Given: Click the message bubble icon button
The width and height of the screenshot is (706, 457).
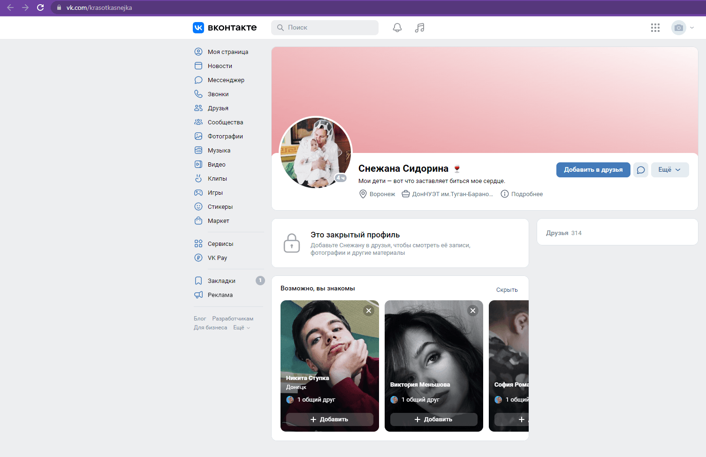Looking at the screenshot, I should pyautogui.click(x=641, y=170).
